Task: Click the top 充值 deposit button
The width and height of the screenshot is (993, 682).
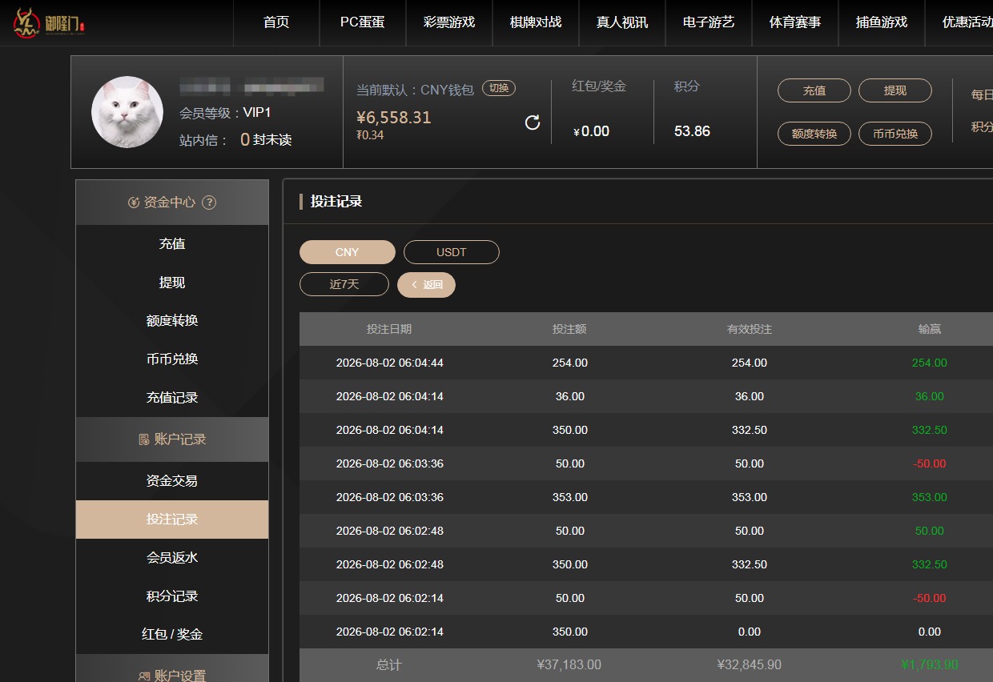Action: (x=814, y=90)
